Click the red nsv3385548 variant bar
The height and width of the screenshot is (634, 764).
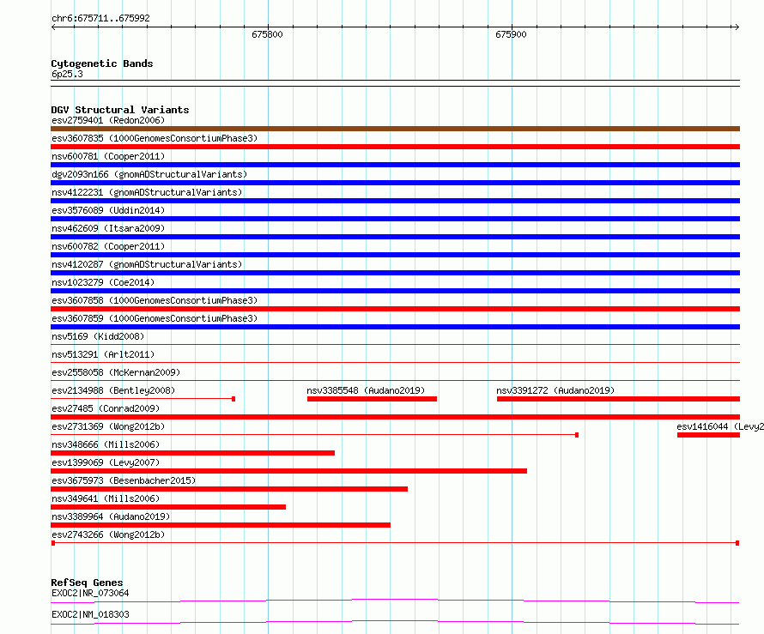(x=372, y=399)
